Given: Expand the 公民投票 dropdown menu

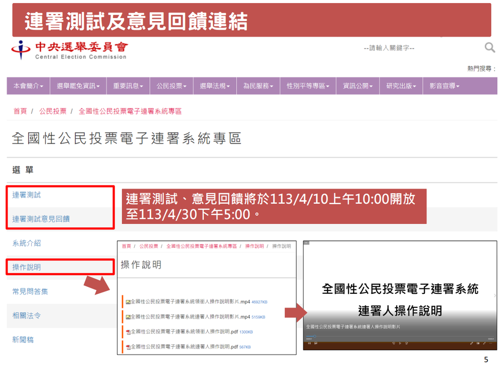Looking at the screenshot, I should point(169,86).
